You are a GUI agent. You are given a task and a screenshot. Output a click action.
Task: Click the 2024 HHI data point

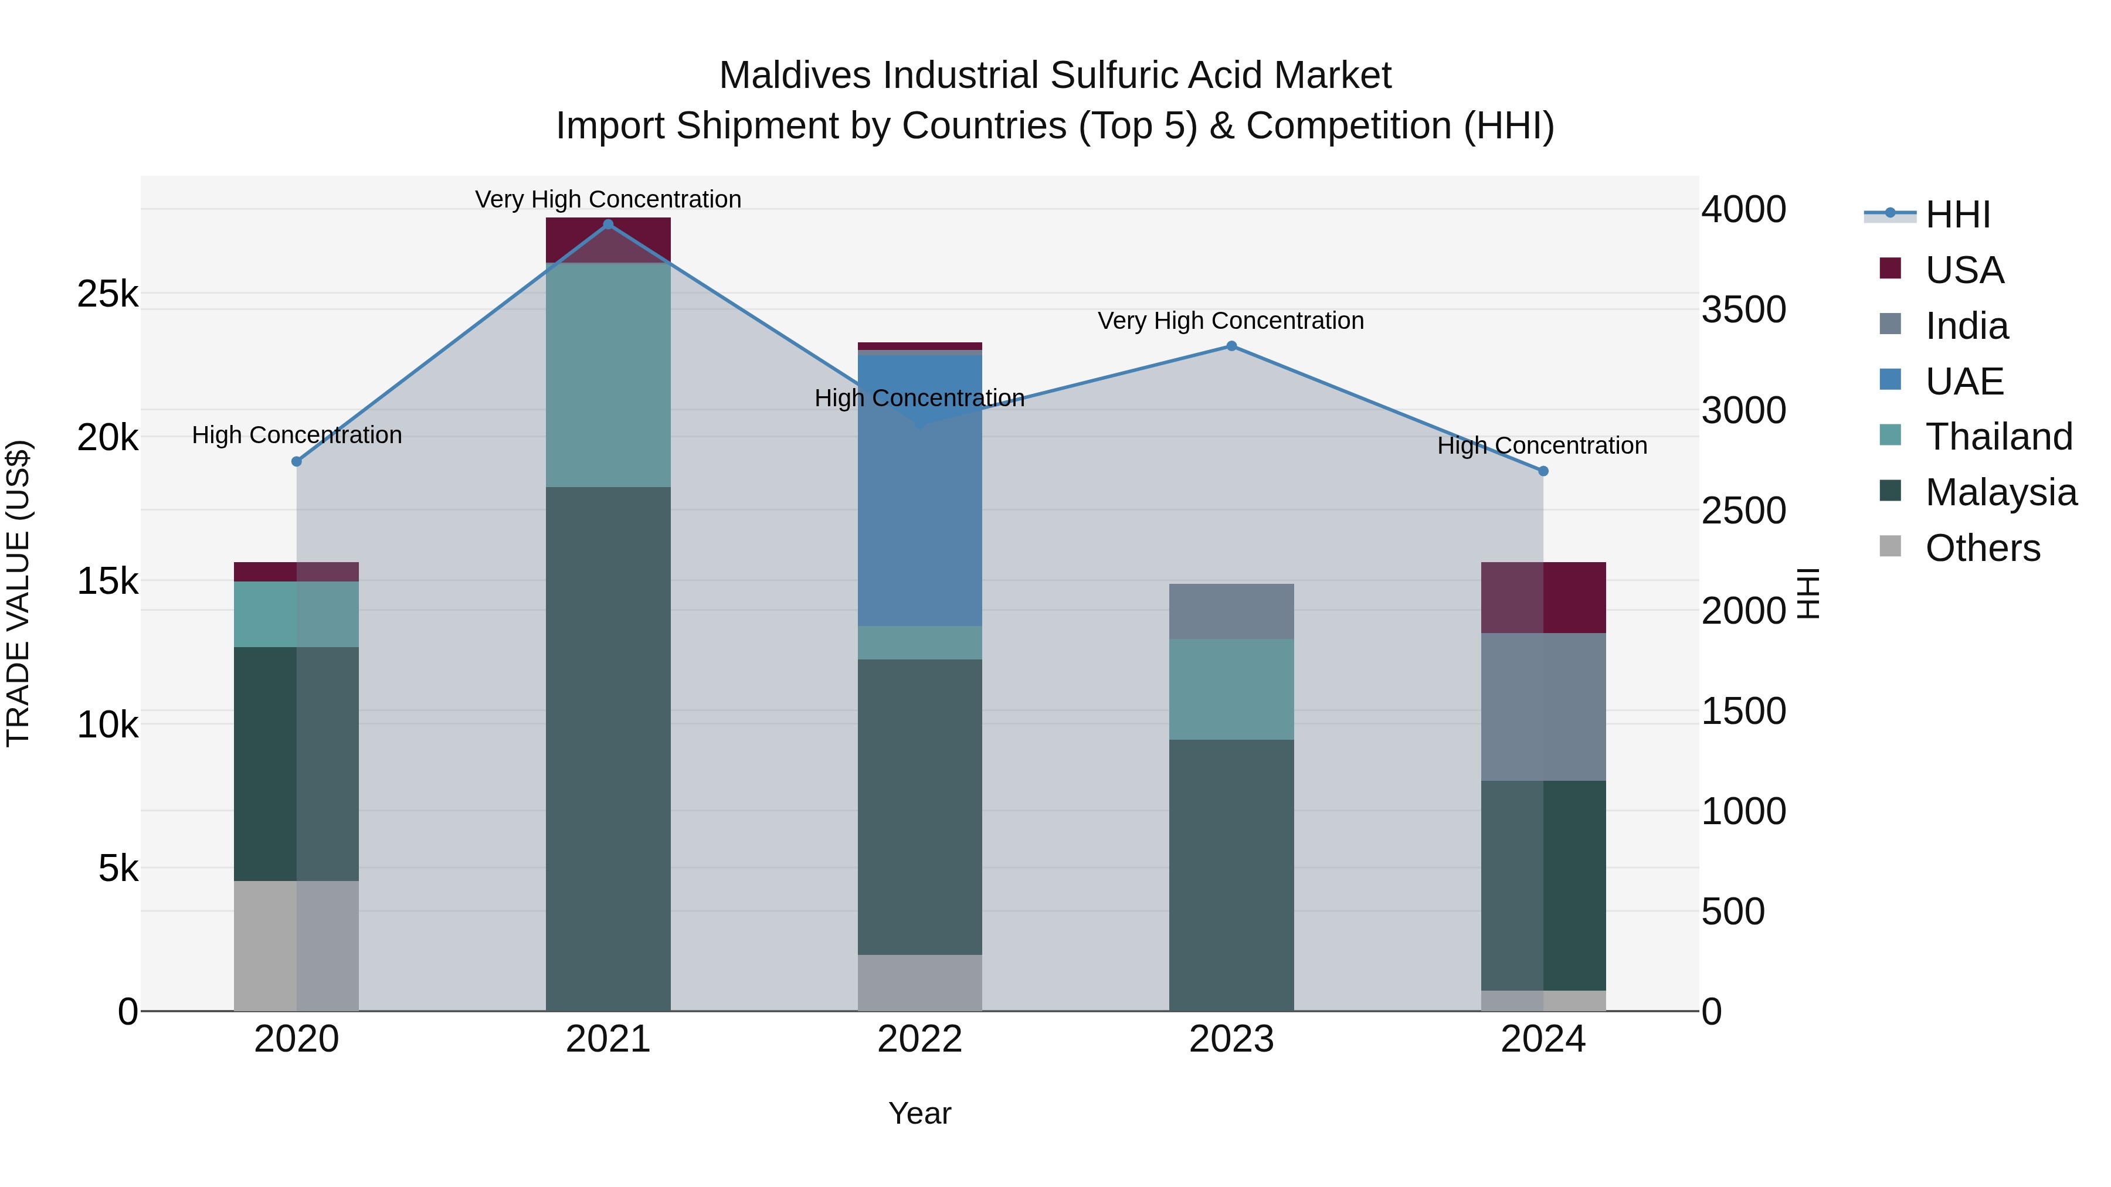[1543, 471]
